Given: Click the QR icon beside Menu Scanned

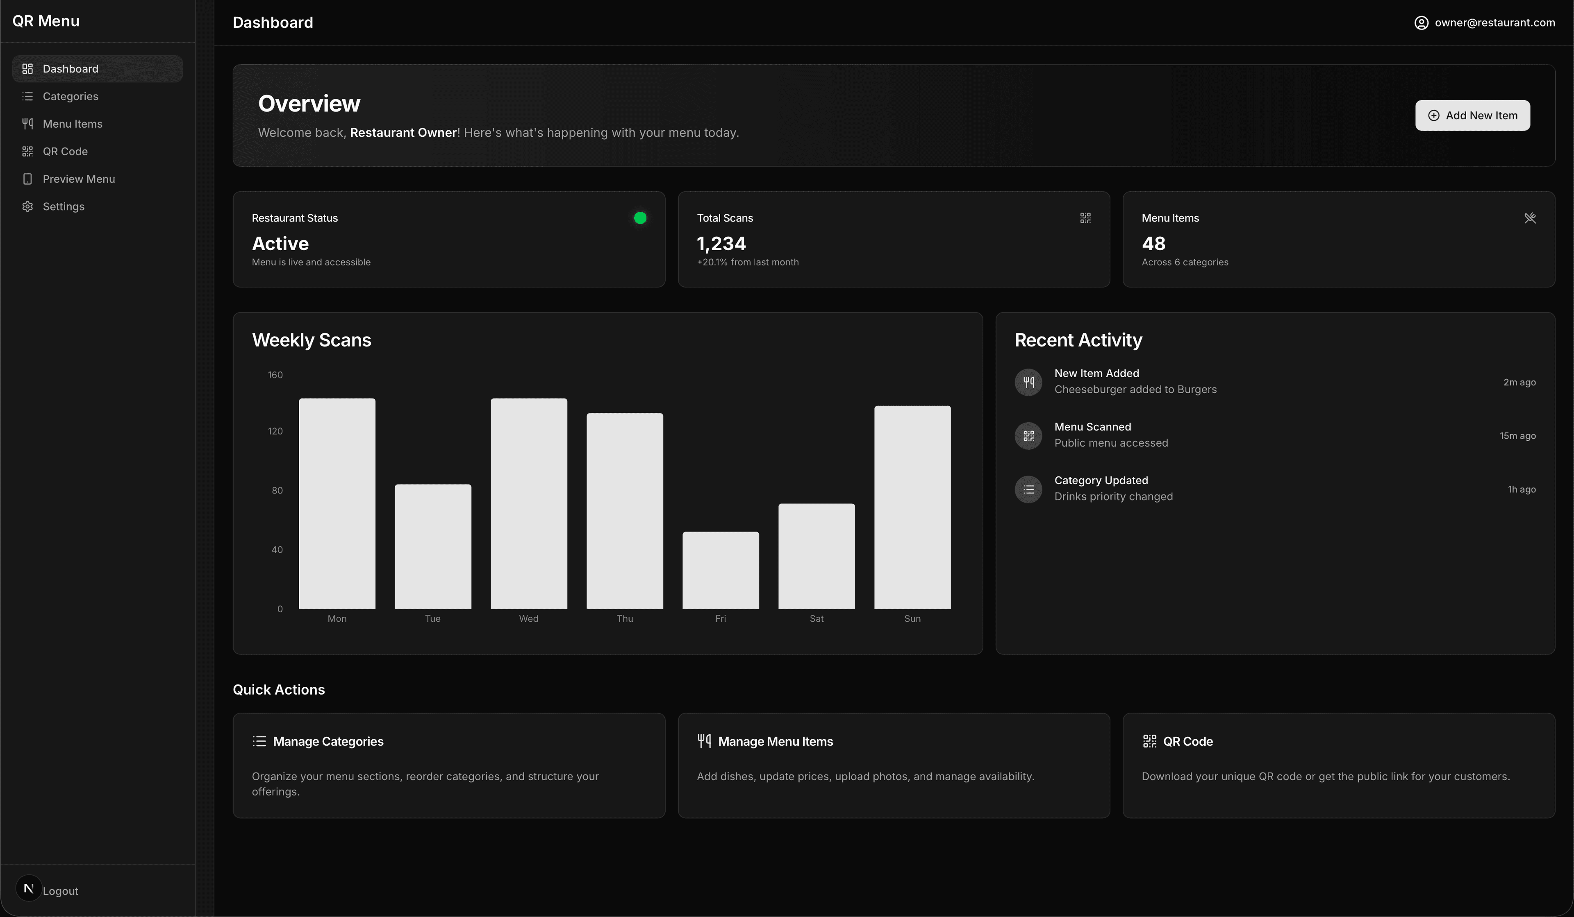Looking at the screenshot, I should coord(1028,435).
